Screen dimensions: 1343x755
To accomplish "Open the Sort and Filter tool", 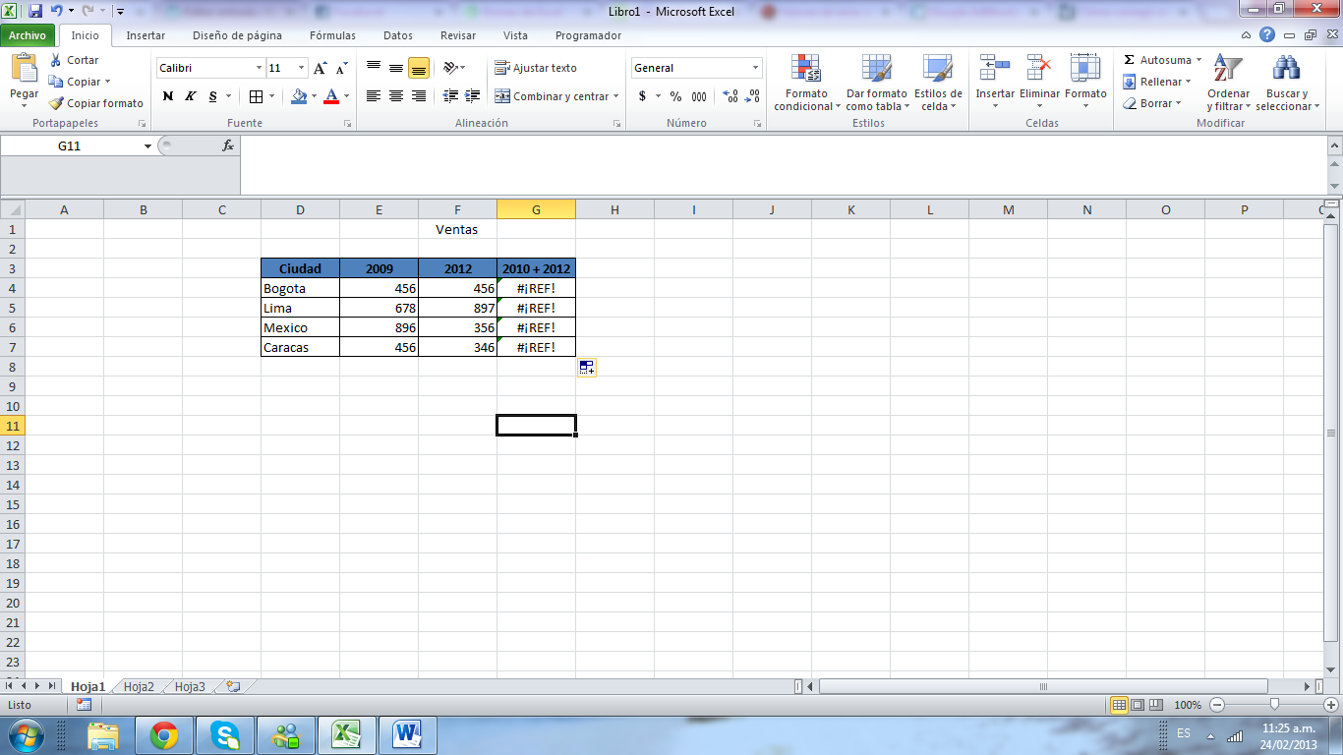I will click(1227, 69).
